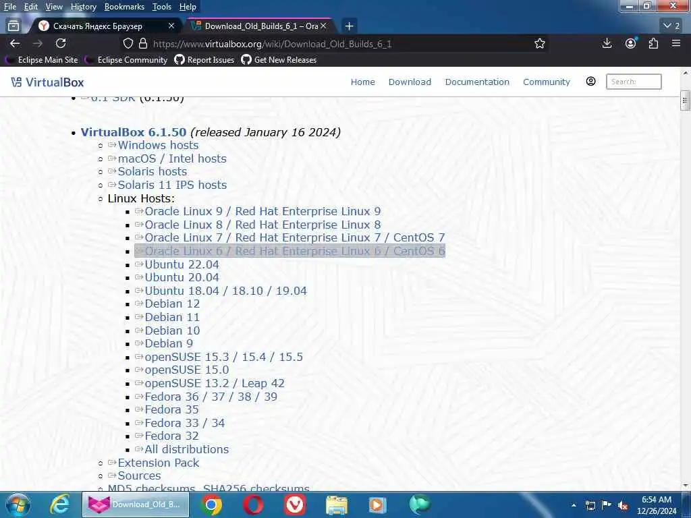Open the View menu

pos(54,7)
